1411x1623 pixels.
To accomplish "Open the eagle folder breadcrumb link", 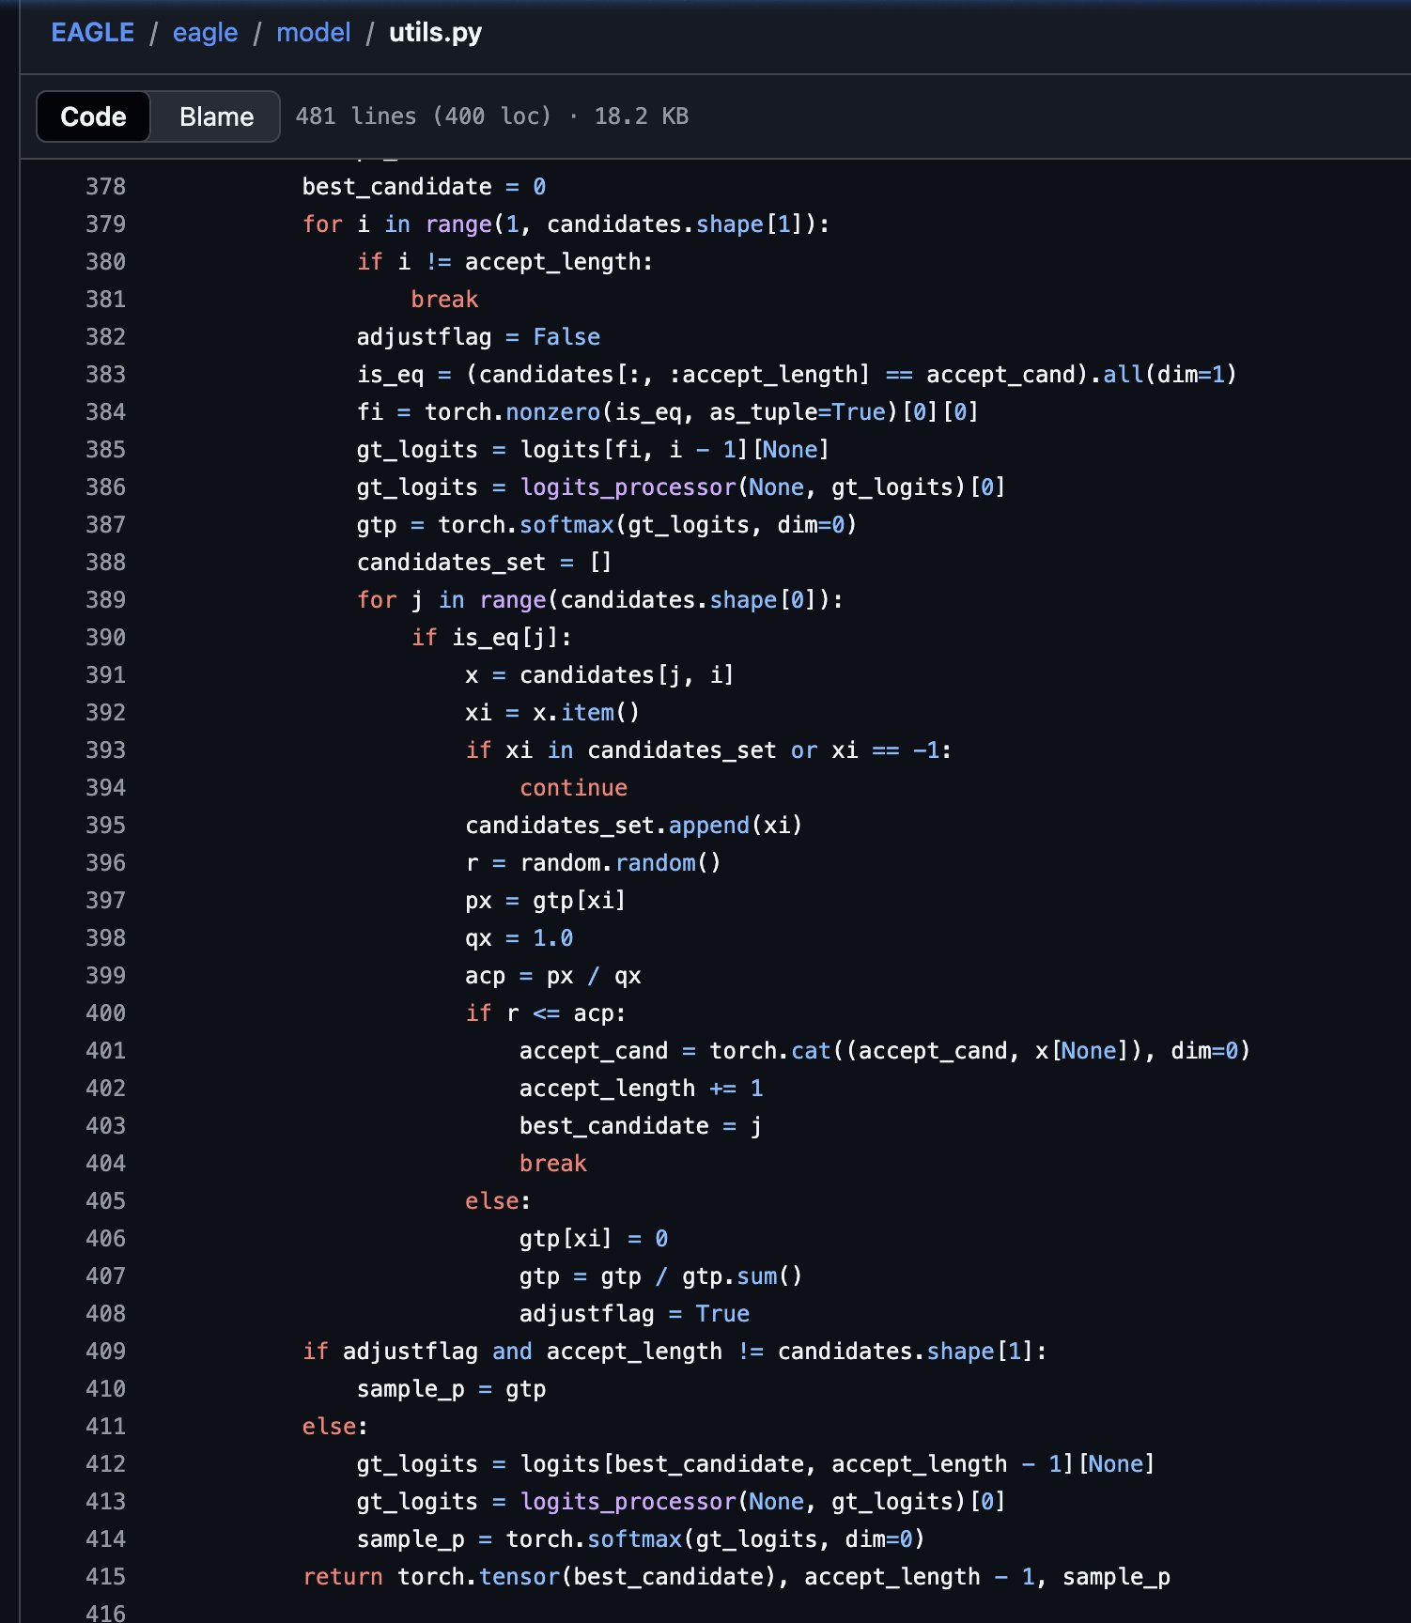I will coord(205,33).
